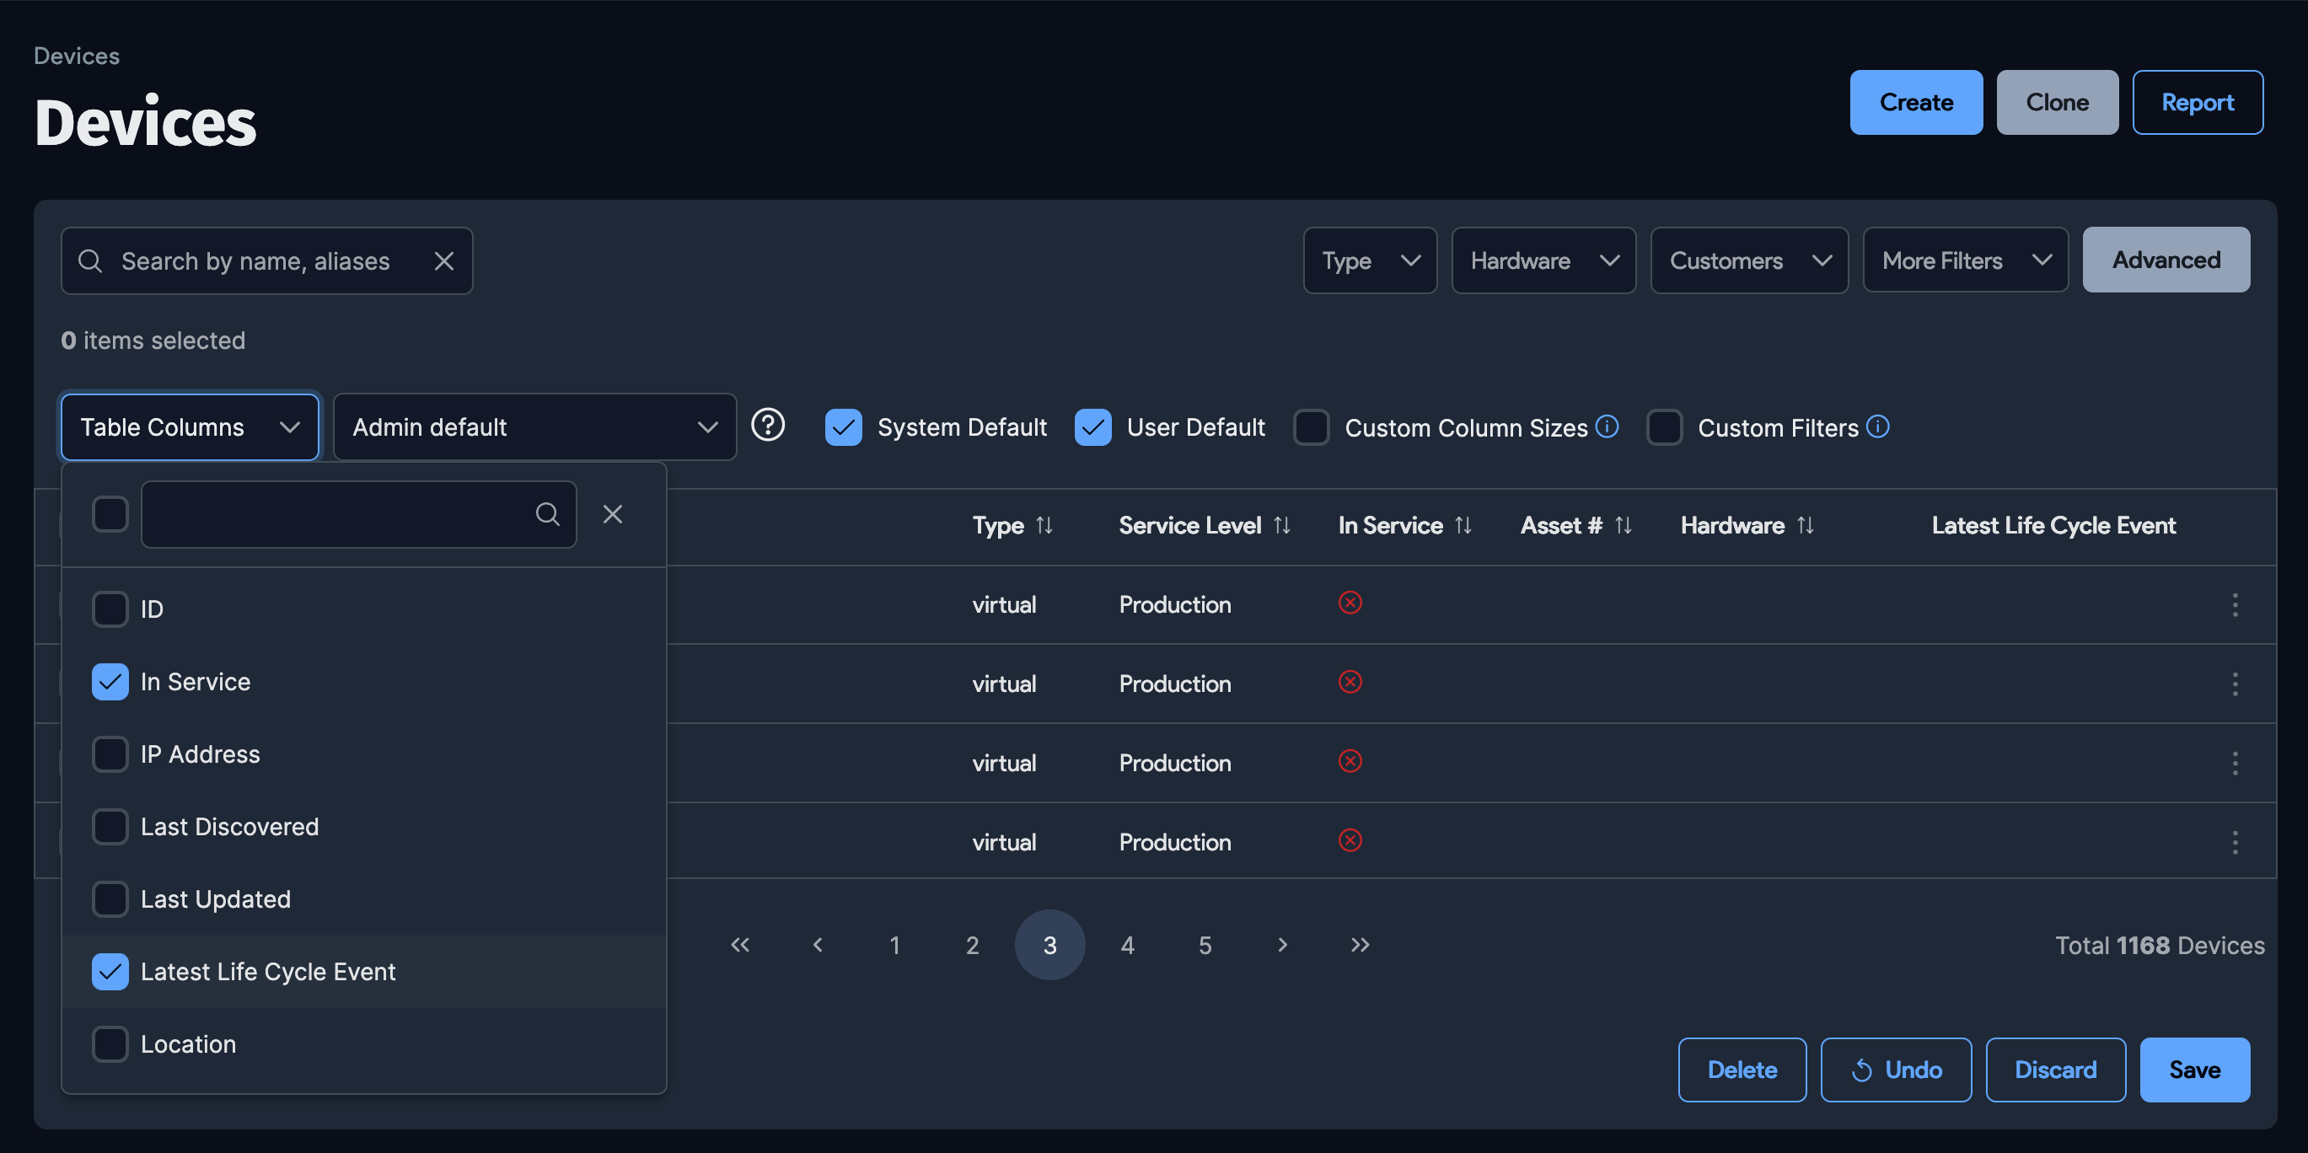Uncheck the System Default checkbox
Screen dimensions: 2308x1153
pos(843,427)
